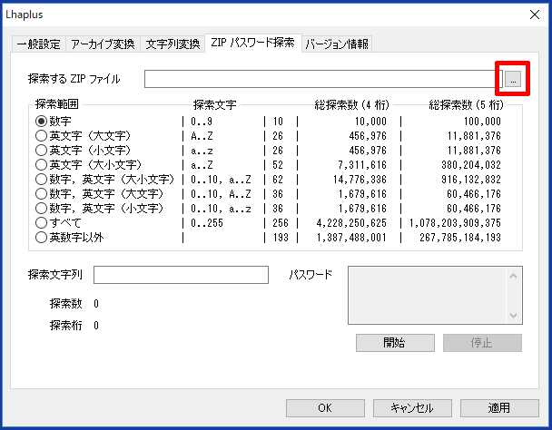Click password box scroll down arrow
Screen dimensions: 552x430
514,316
